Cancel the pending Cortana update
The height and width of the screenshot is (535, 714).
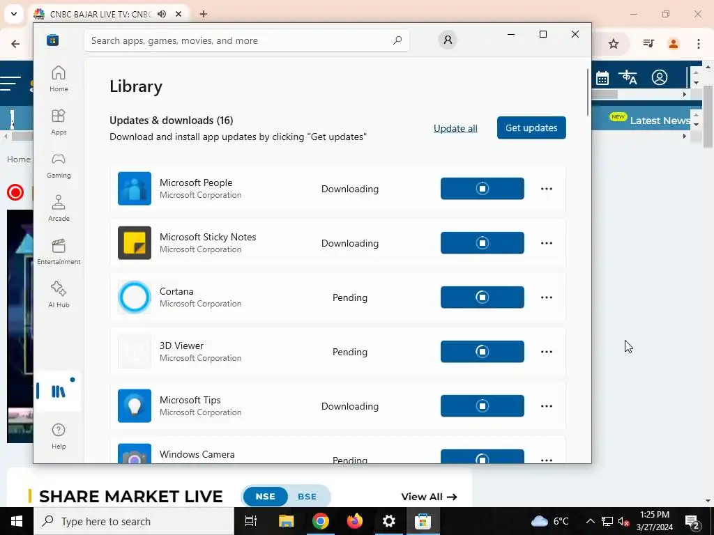click(483, 297)
